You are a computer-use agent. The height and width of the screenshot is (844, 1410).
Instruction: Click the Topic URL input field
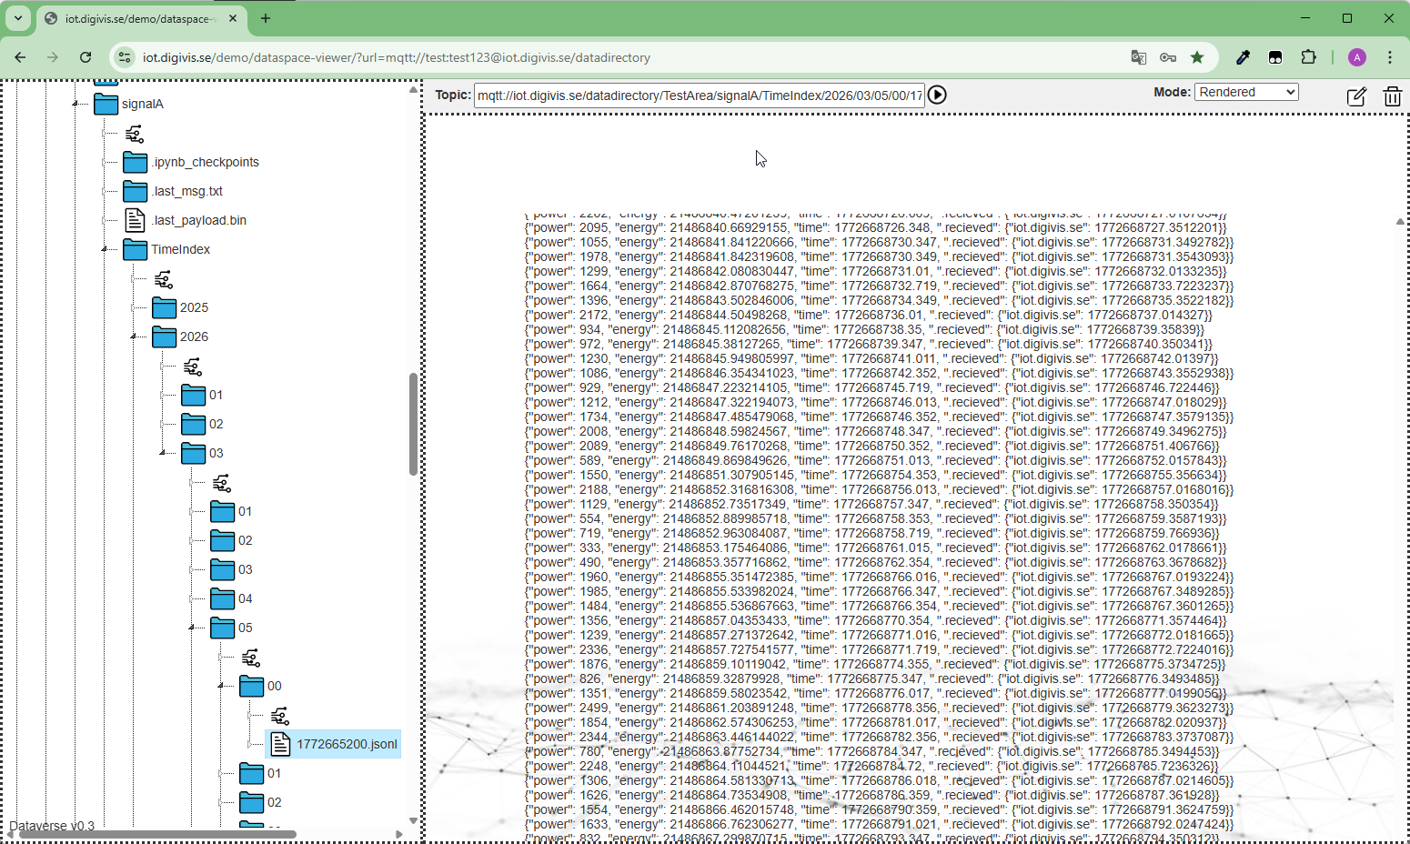(x=698, y=95)
